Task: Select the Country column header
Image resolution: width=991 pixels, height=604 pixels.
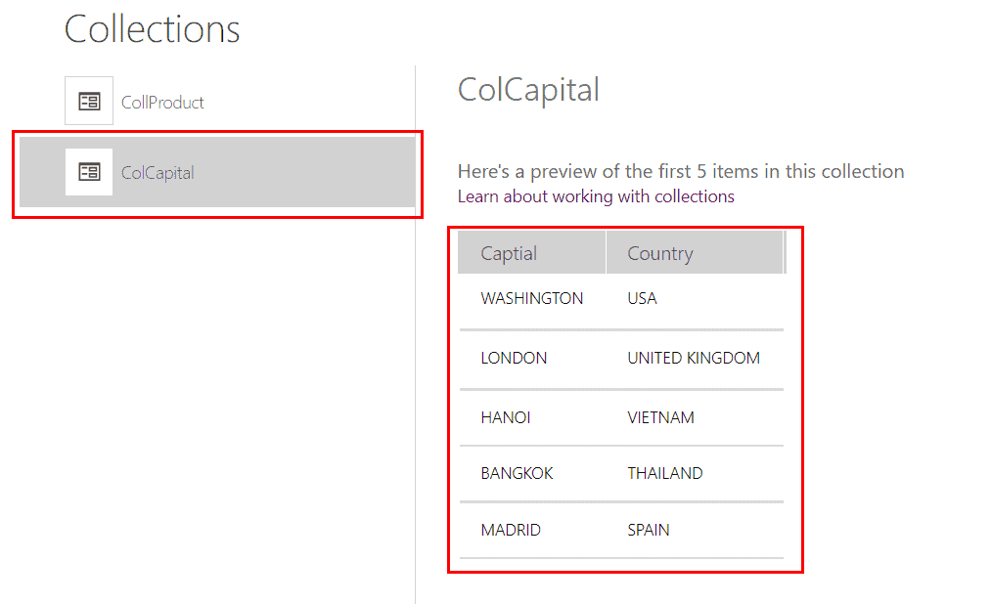Action: tap(659, 252)
